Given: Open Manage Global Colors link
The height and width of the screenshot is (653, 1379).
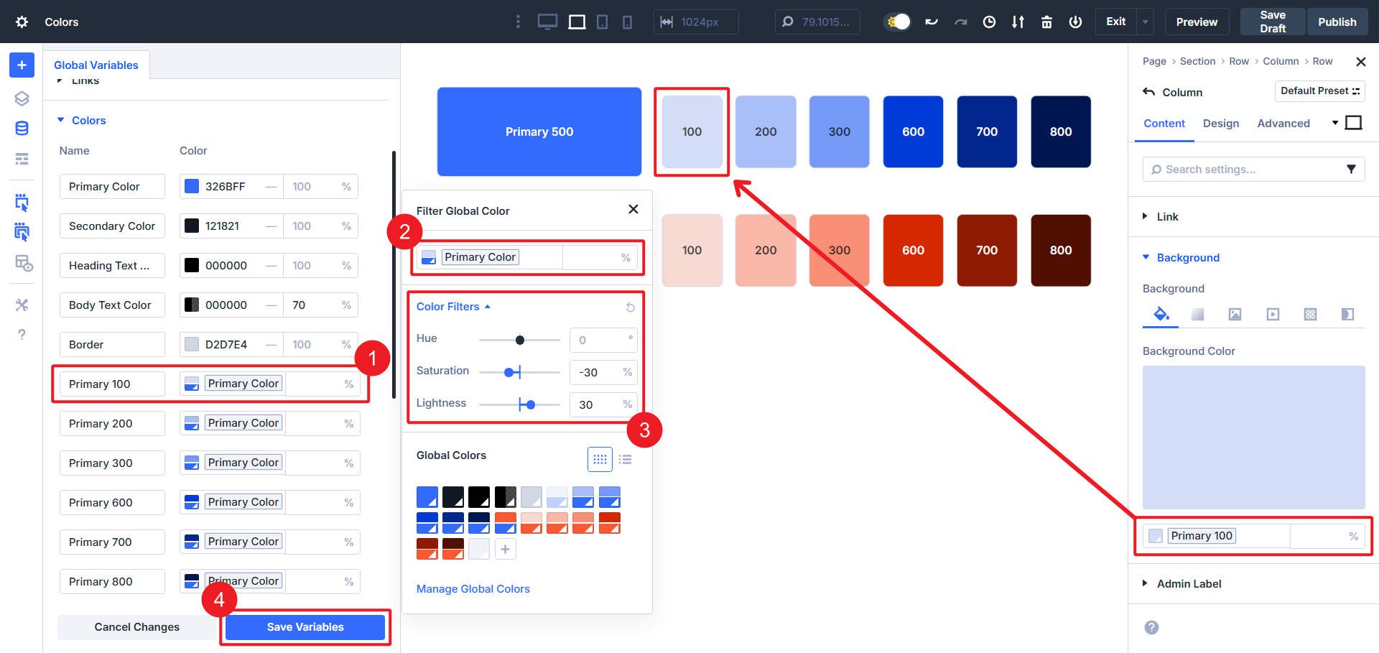Looking at the screenshot, I should 473,588.
